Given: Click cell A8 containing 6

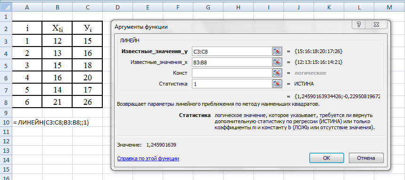Looking at the screenshot, I should 27,102.
